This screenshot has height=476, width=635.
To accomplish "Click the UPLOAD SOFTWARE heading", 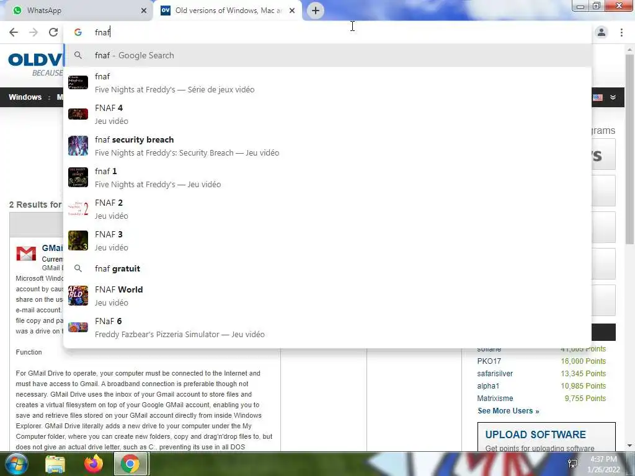I will pyautogui.click(x=535, y=434).
